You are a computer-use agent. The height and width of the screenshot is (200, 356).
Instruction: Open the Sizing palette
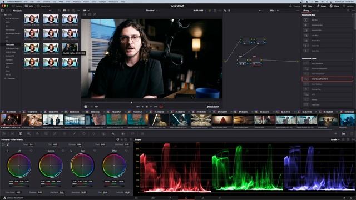[x=132, y=134]
